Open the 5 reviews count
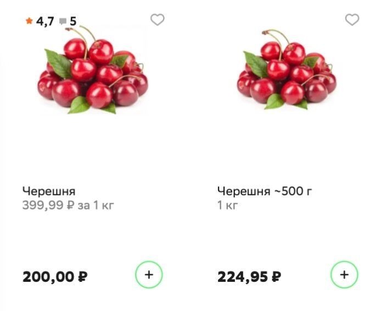This screenshot has height=311, width=381. (x=73, y=22)
